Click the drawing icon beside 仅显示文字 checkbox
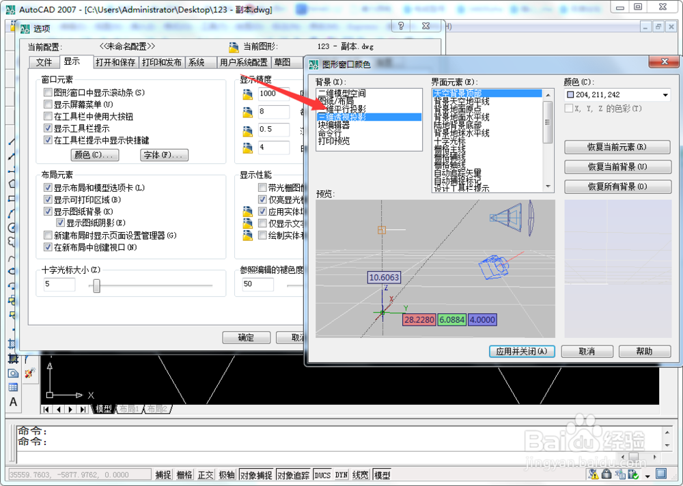The height and width of the screenshot is (486, 683). tap(247, 224)
